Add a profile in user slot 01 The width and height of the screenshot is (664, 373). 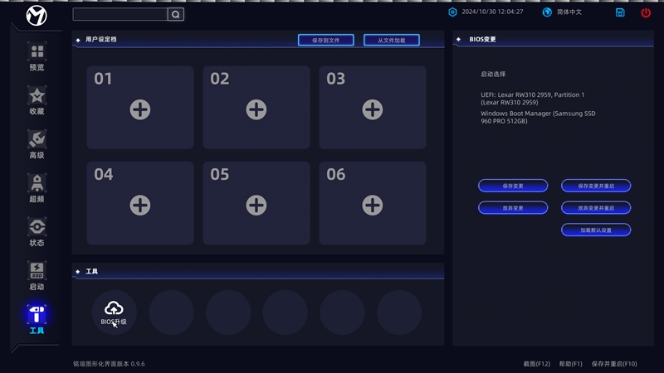pyautogui.click(x=140, y=109)
